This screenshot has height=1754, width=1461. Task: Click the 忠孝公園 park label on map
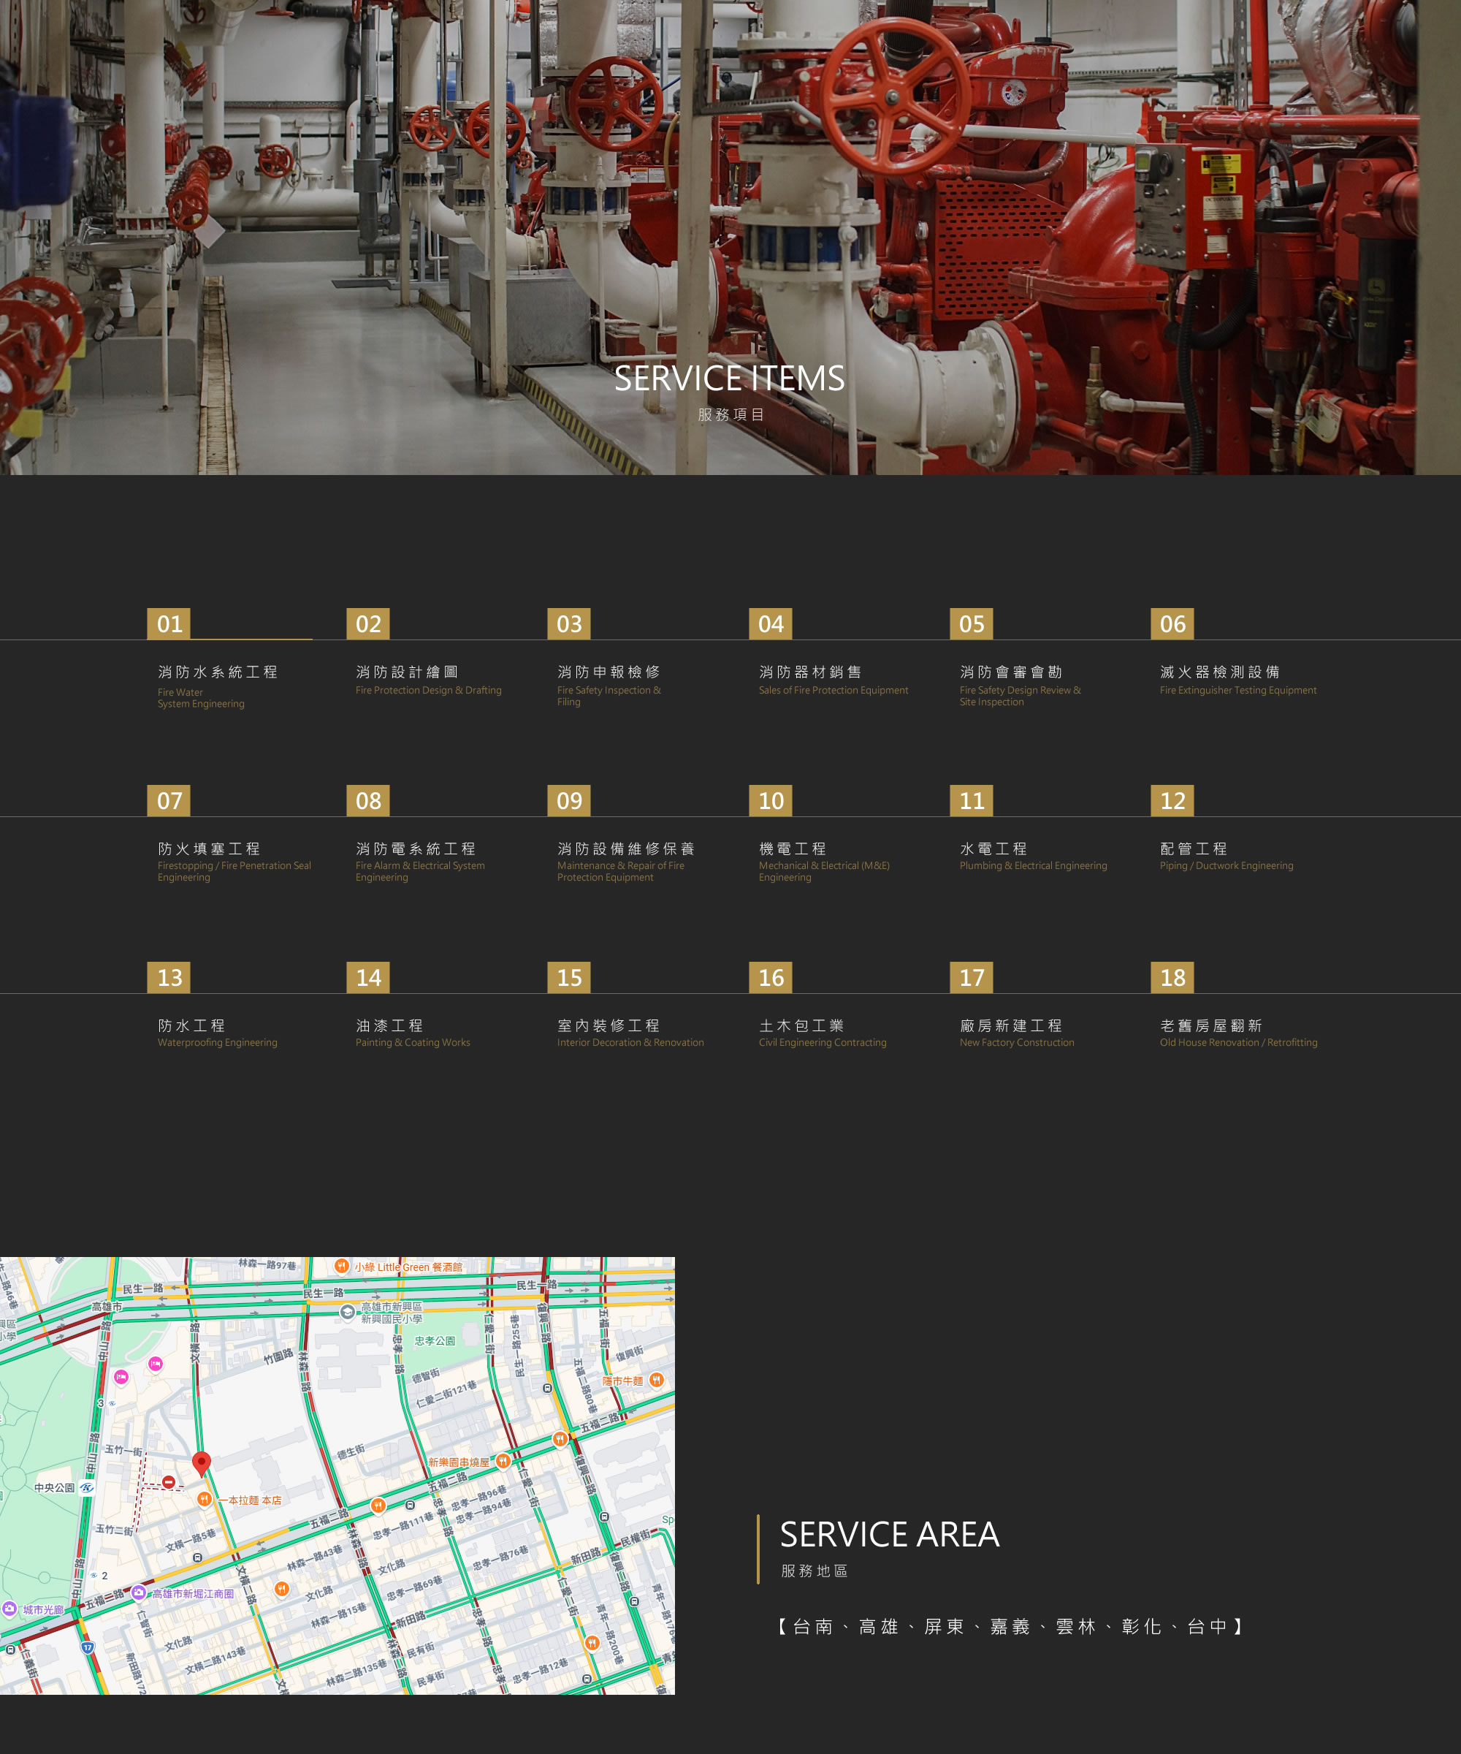click(435, 1340)
